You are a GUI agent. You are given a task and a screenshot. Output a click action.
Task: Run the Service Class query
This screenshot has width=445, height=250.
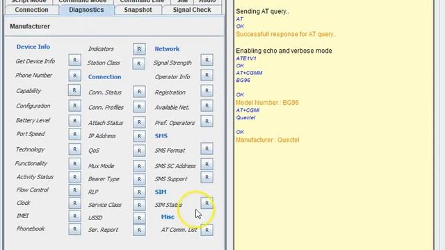tap(139, 206)
